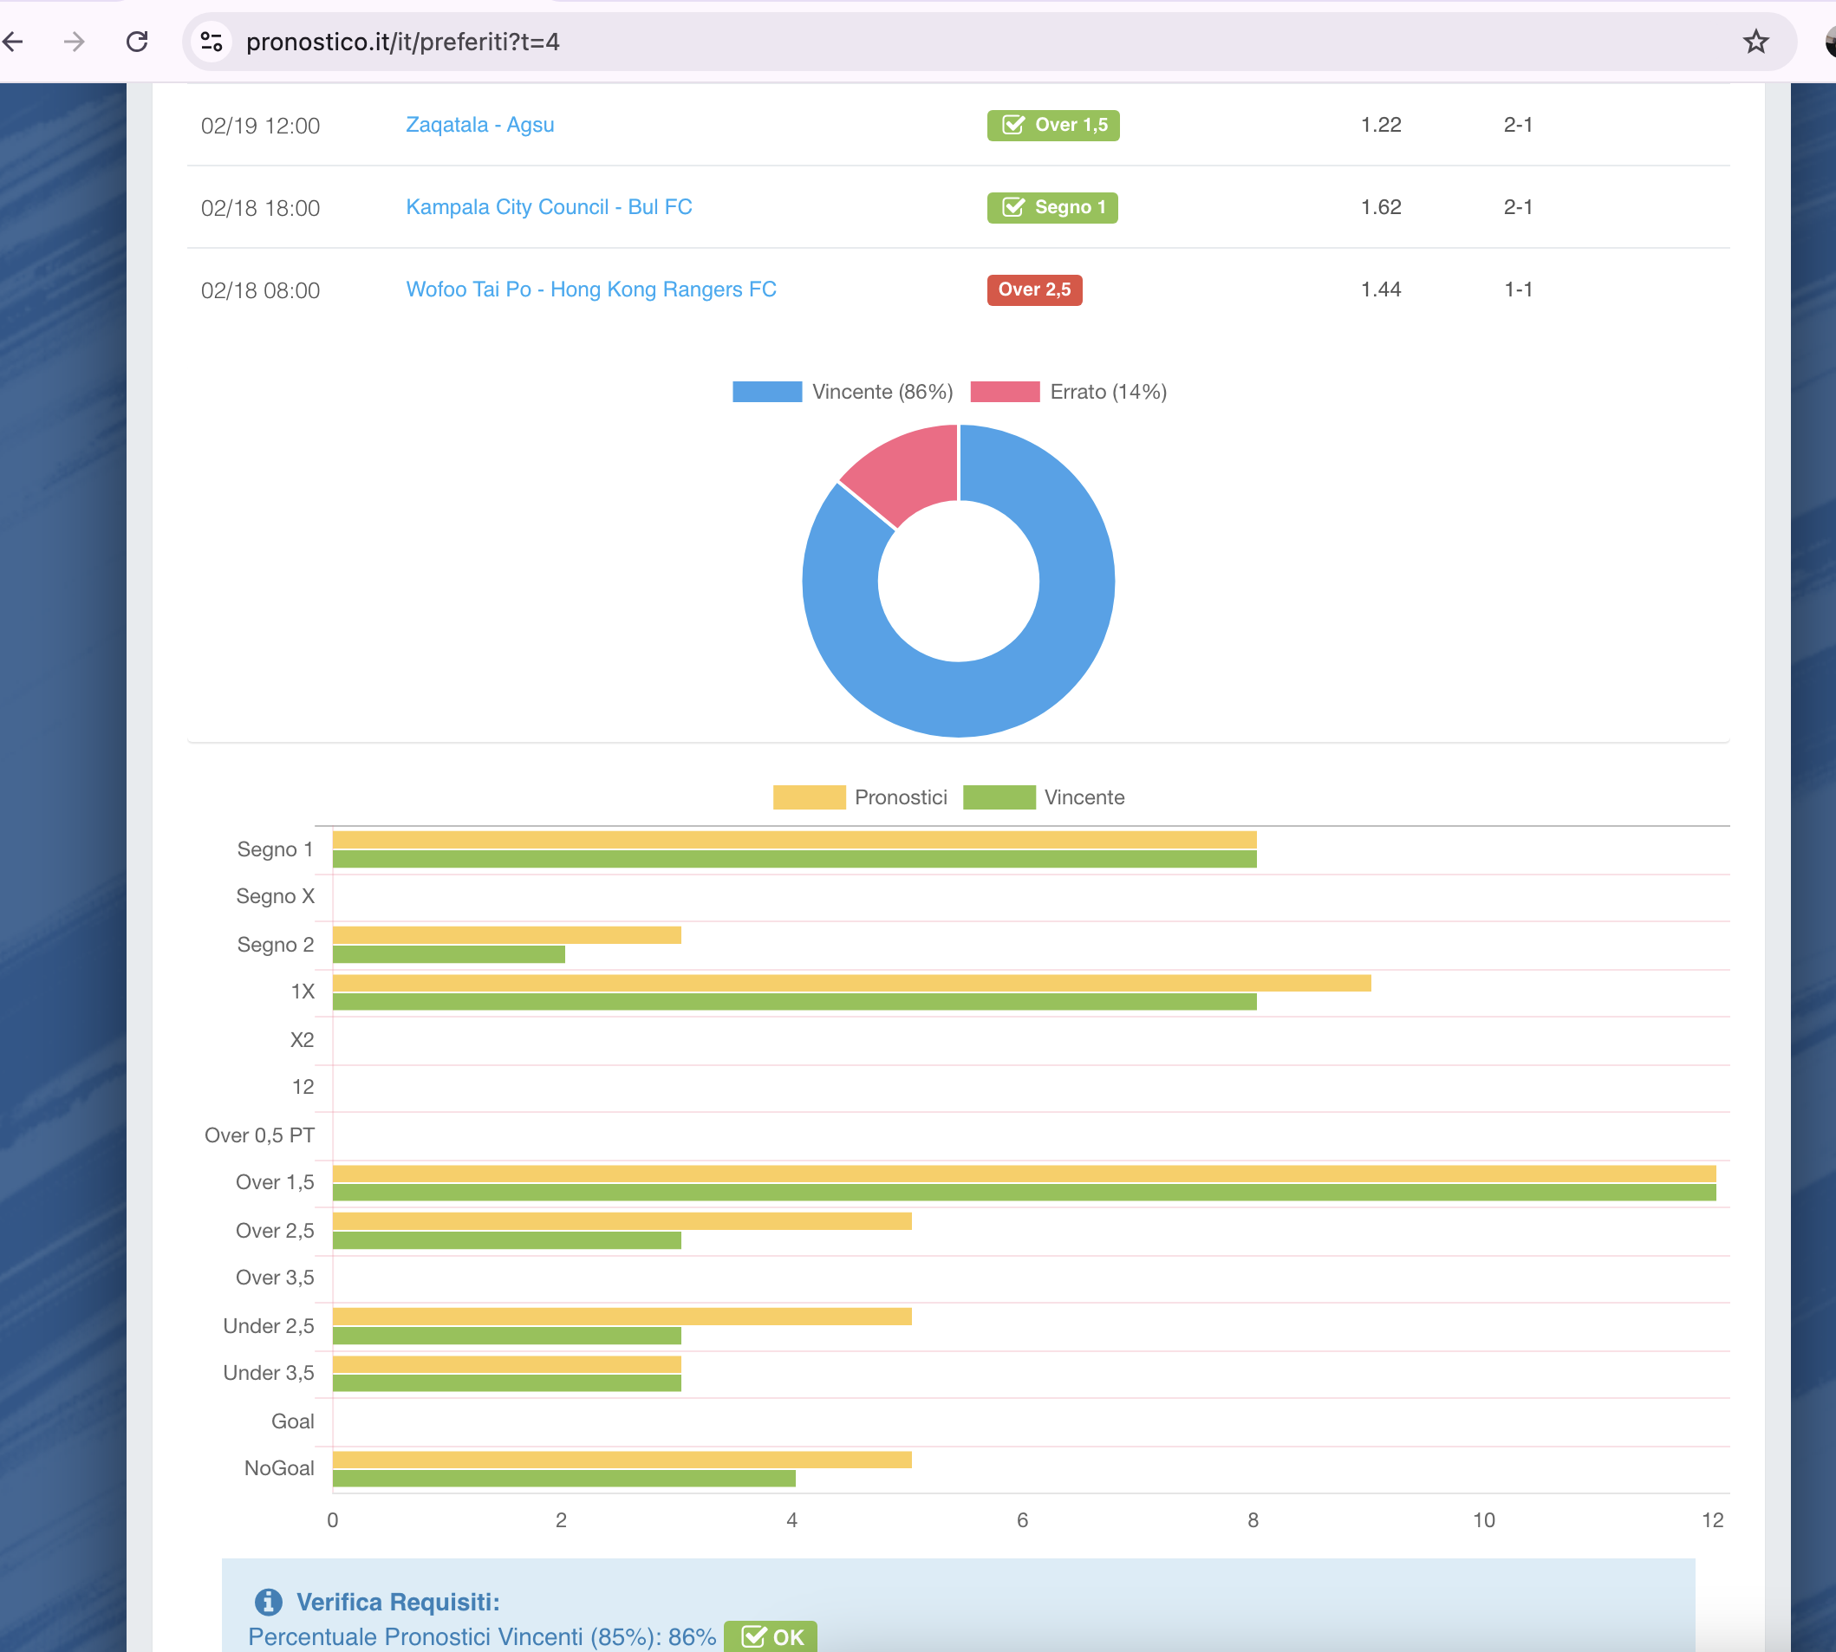The width and height of the screenshot is (1836, 1652).
Task: Click the Over 1,5 checkmark badge
Action: pyautogui.click(x=1052, y=126)
